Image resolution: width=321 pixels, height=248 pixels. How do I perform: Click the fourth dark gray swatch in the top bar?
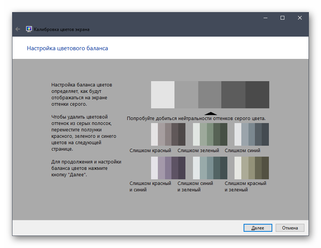pos(233,95)
